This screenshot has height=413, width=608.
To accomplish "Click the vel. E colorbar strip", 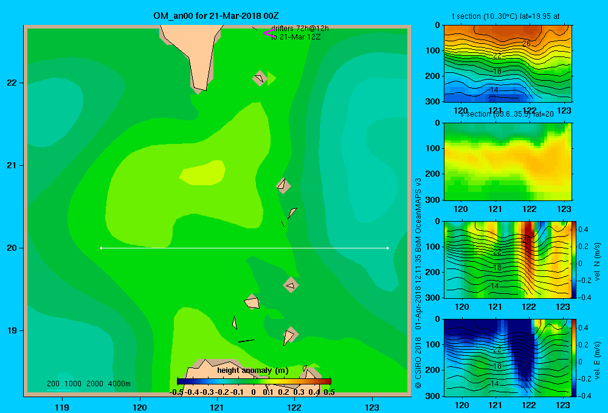I will pos(574,358).
